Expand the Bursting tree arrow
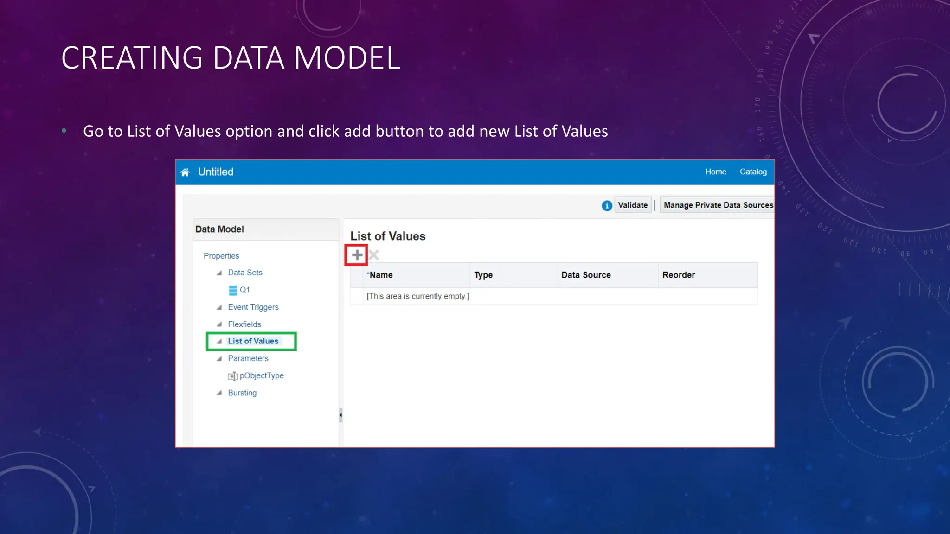The height and width of the screenshot is (534, 950). (219, 393)
